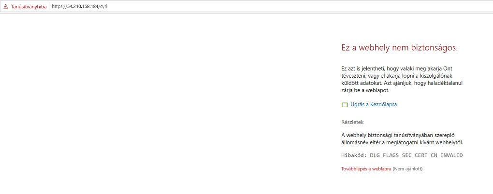Click the red certificate warning triangle icon
The height and width of the screenshot is (194, 493).
(5, 7)
